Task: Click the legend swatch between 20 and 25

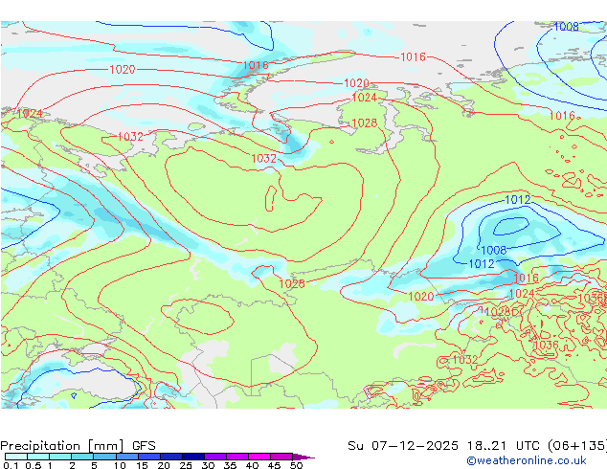Action: coord(170,457)
